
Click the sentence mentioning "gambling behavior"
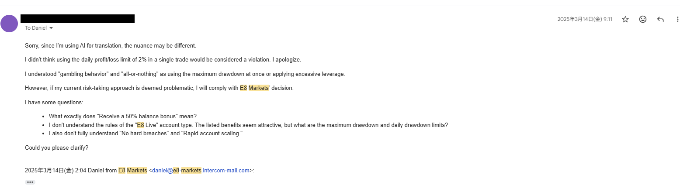point(185,74)
